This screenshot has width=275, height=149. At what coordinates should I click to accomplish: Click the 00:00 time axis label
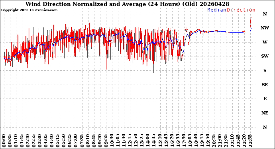[4, 141]
